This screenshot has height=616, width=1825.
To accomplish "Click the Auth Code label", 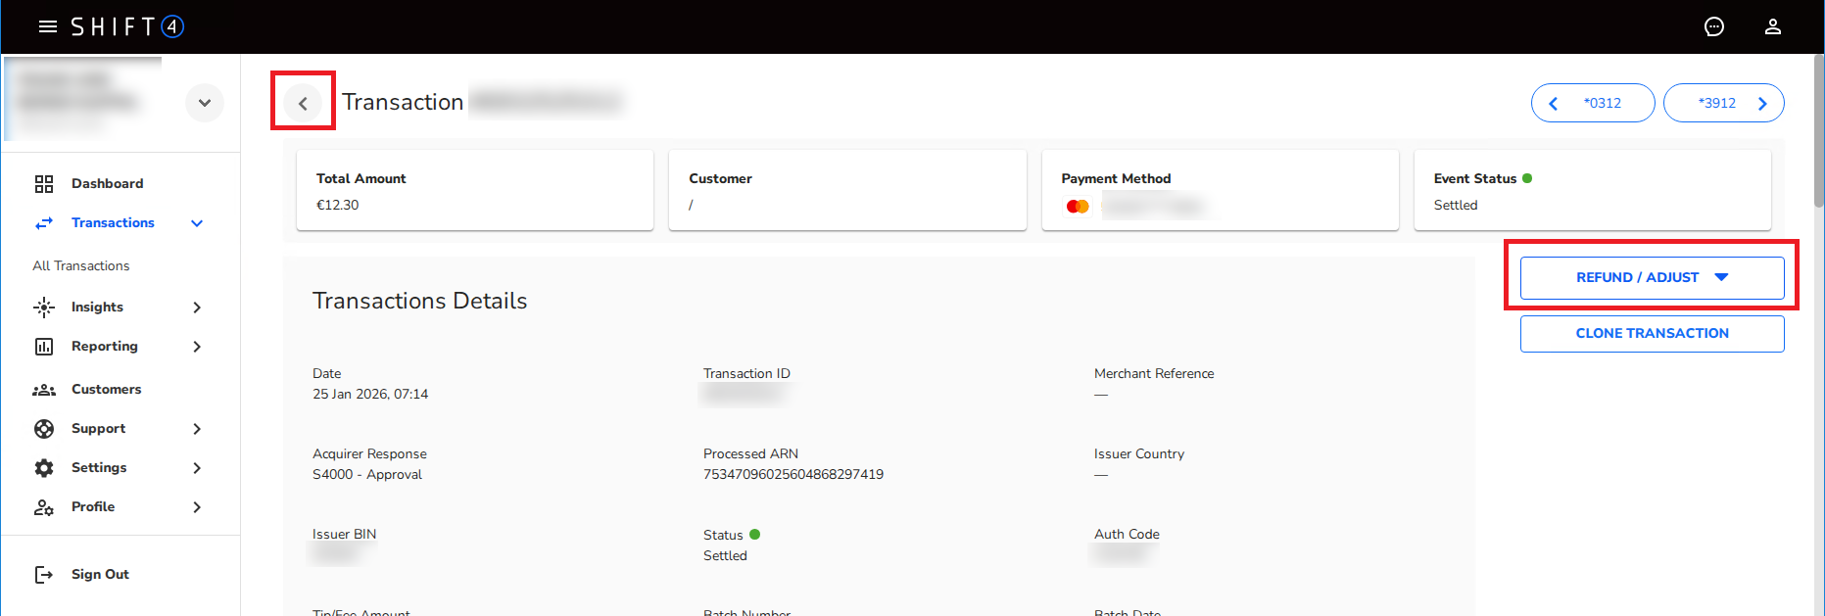I will (x=1127, y=535).
